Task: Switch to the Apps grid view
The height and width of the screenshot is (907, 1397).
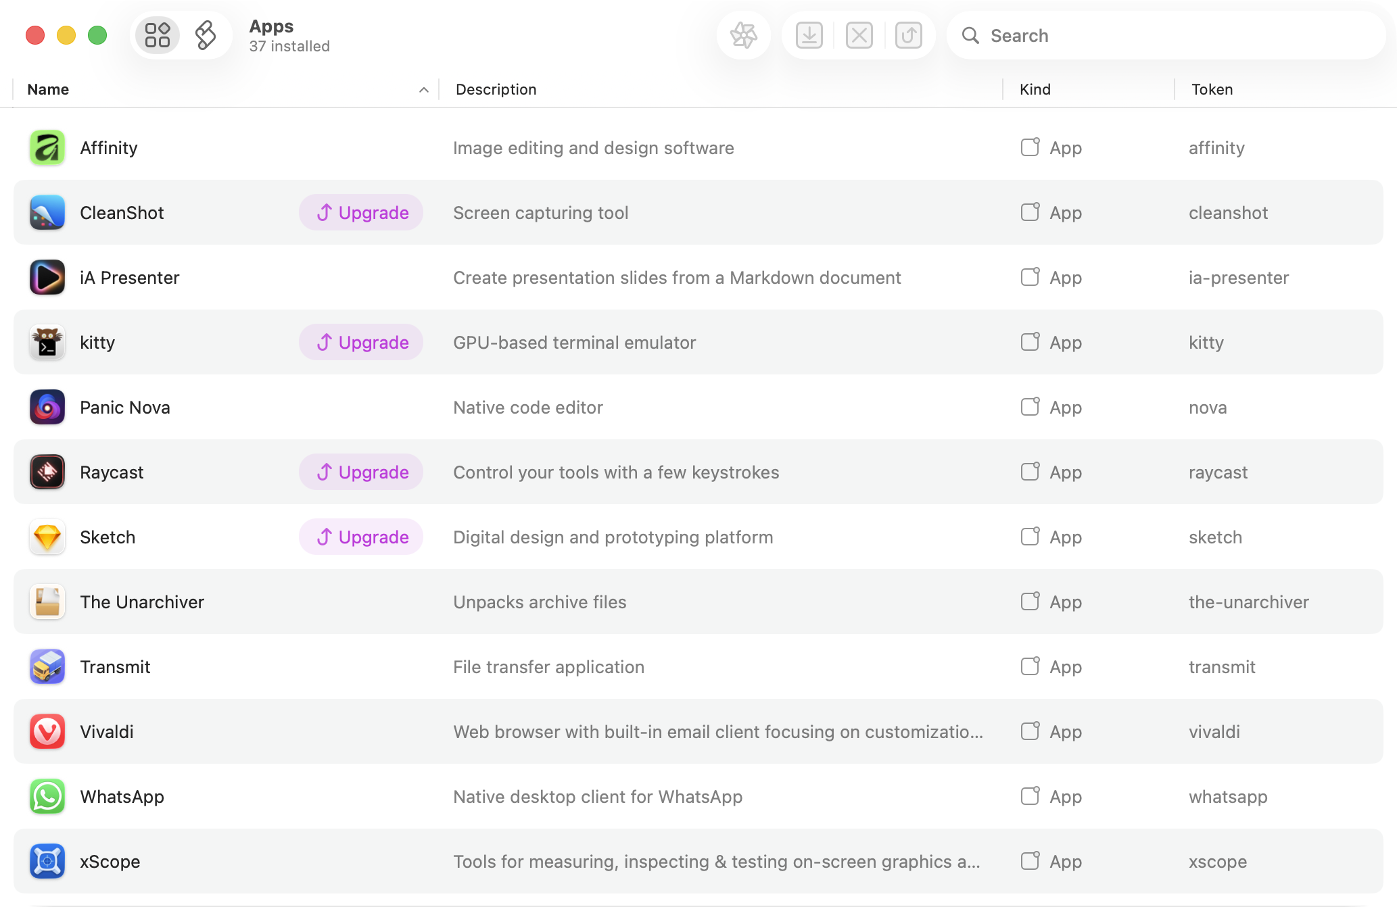Action: coord(158,35)
